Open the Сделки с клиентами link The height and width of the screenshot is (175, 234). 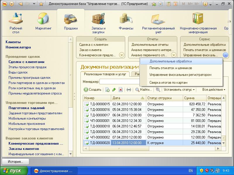(26, 62)
